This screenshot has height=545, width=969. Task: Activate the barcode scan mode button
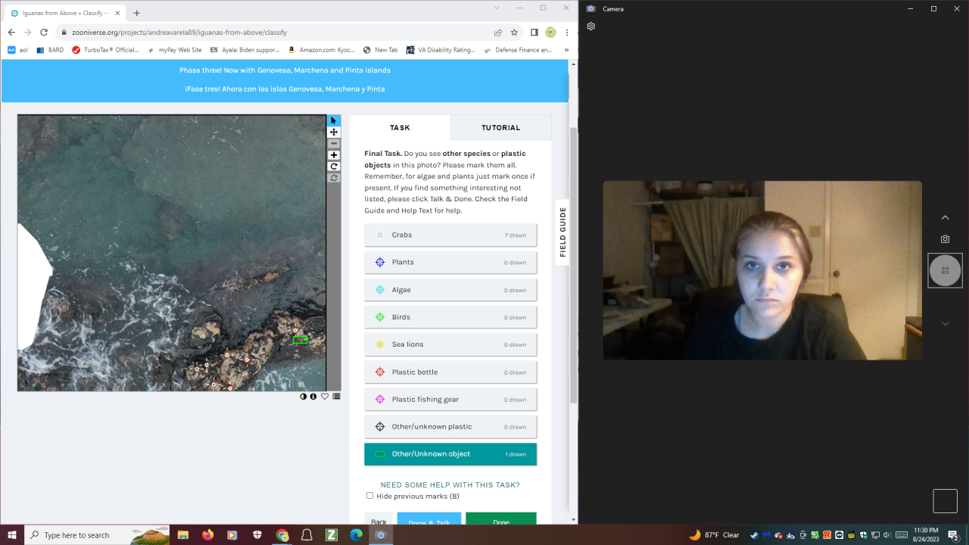point(945,270)
